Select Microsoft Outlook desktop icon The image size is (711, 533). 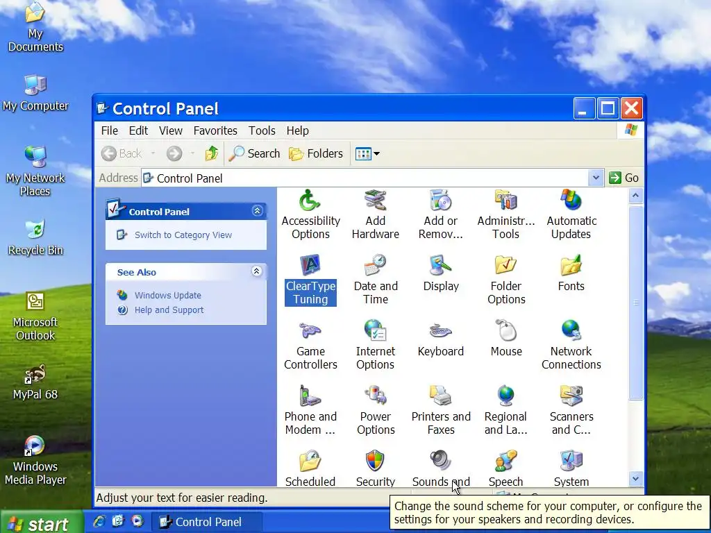point(35,316)
